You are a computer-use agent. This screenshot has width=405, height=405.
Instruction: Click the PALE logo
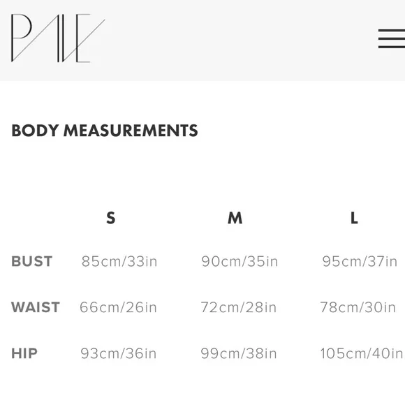click(x=58, y=38)
